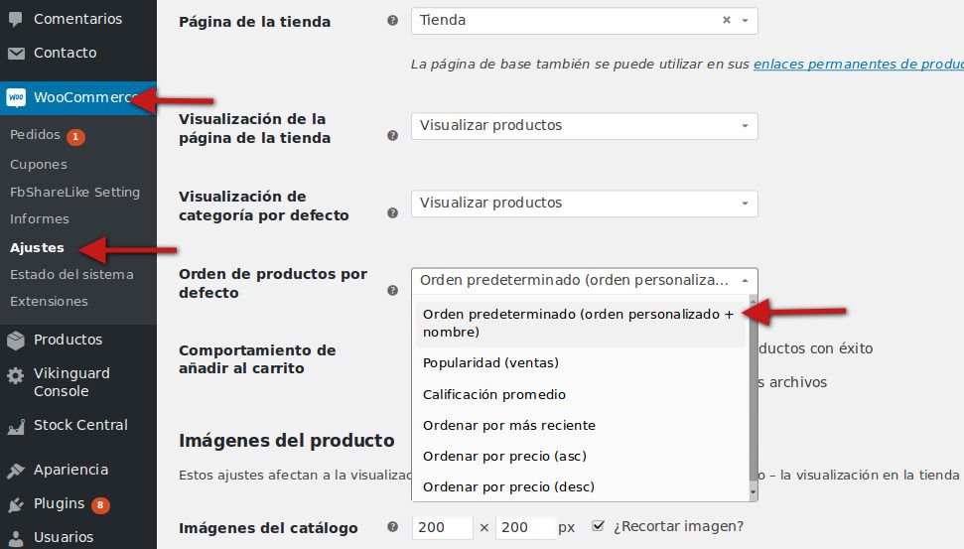Click the Vikinguard Console gear icon
The image size is (964, 549).
tap(16, 375)
